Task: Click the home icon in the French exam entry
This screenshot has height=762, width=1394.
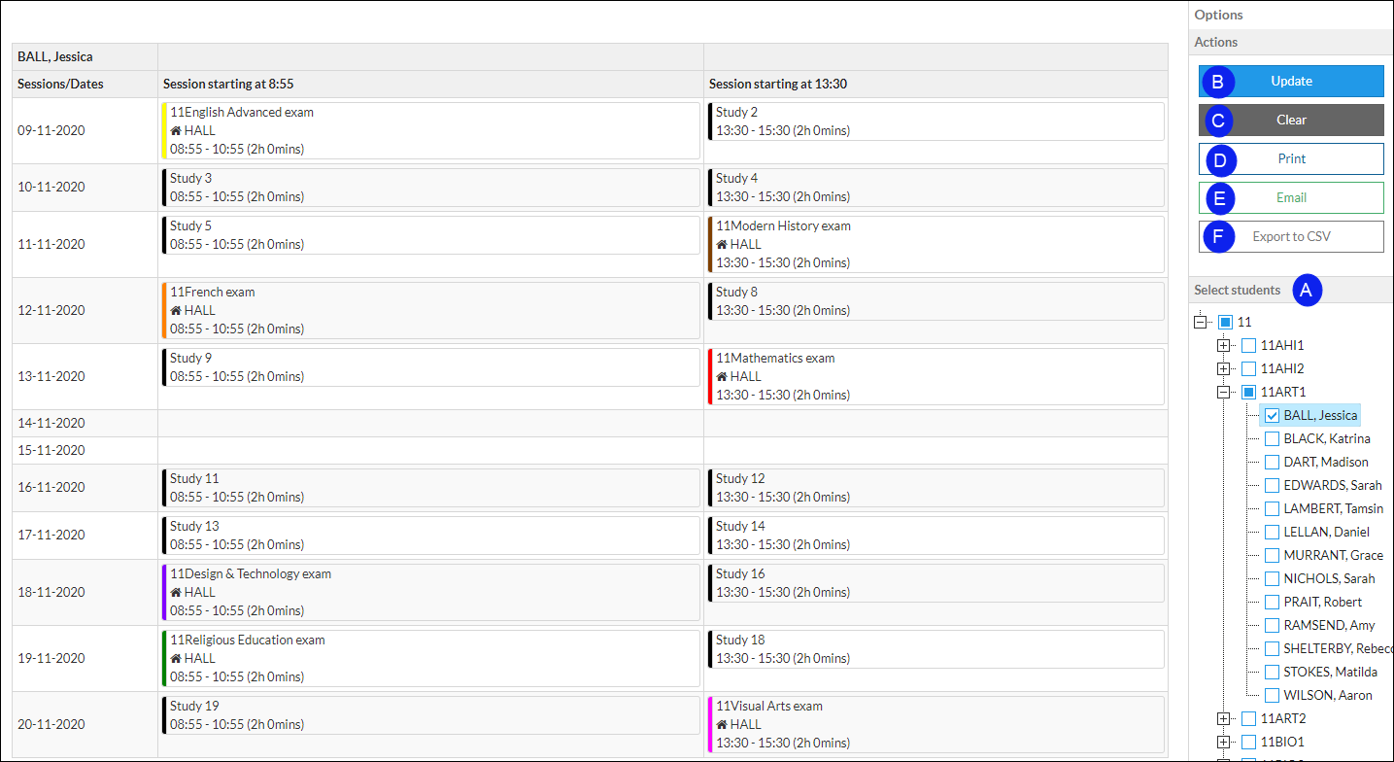Action: point(176,310)
